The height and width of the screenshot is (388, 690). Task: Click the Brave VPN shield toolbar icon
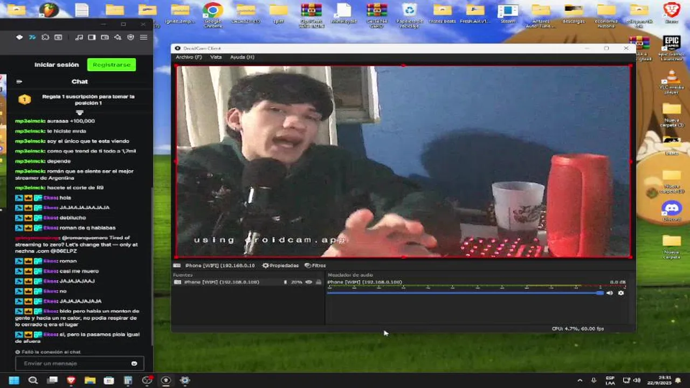[x=130, y=37]
